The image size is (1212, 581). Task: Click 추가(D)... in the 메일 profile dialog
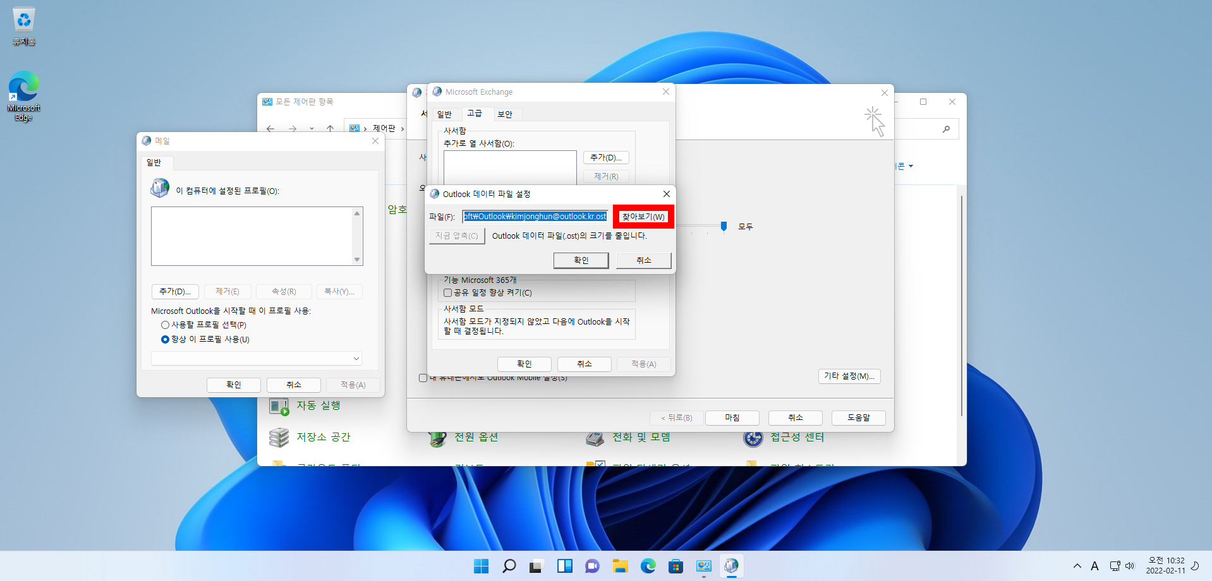tap(175, 292)
